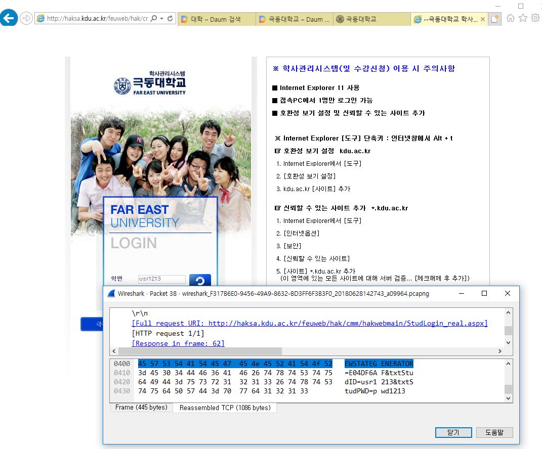Open a new browser tab

coord(495,19)
